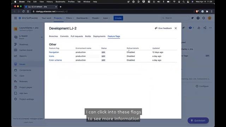Open Your work in Jira header

[x=46, y=18]
